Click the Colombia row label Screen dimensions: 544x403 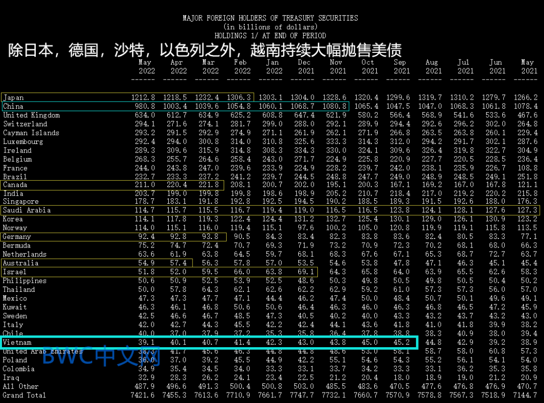[19, 369]
